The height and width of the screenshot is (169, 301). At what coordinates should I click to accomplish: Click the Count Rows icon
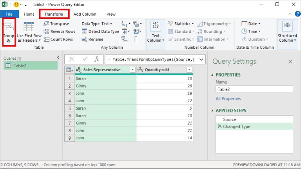(46, 39)
